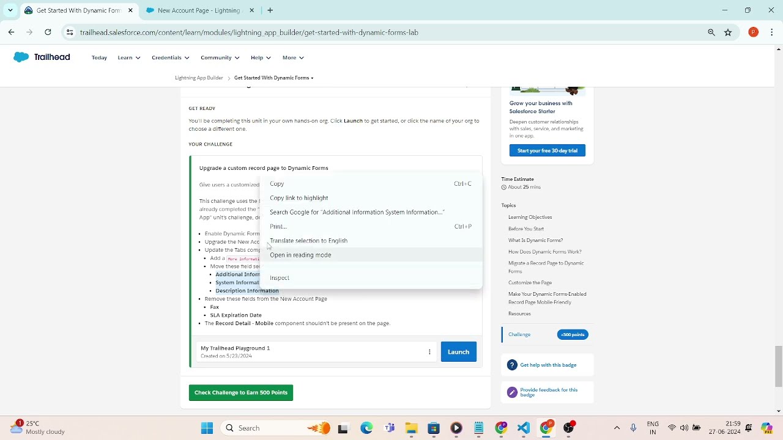Click the blue Launch button
This screenshot has width=783, height=440.
pos(458,352)
